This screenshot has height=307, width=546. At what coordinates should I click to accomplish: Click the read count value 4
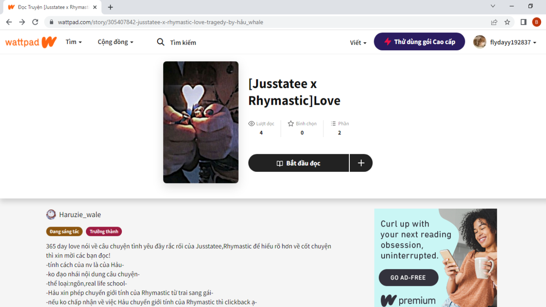(x=261, y=133)
